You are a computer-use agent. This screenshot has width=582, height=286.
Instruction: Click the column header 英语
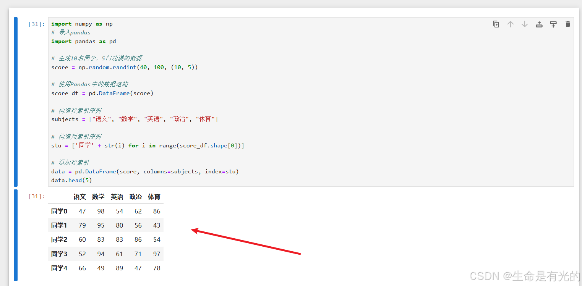click(x=117, y=197)
